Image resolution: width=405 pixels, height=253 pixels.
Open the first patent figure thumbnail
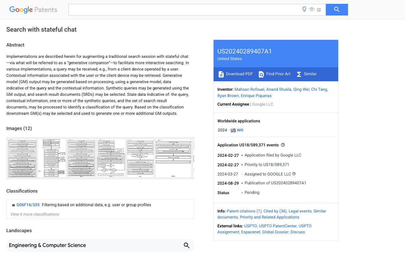(x=22, y=158)
